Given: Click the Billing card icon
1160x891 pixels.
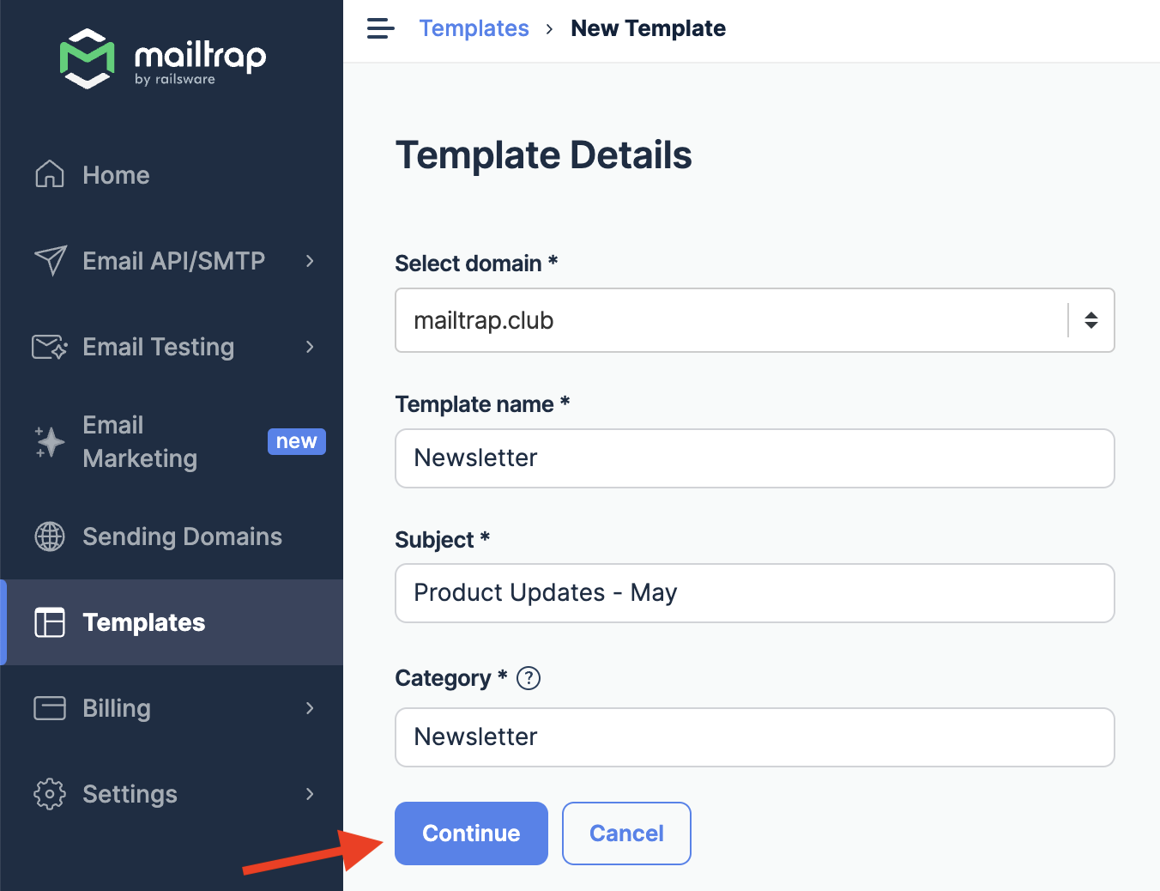Looking at the screenshot, I should [50, 708].
